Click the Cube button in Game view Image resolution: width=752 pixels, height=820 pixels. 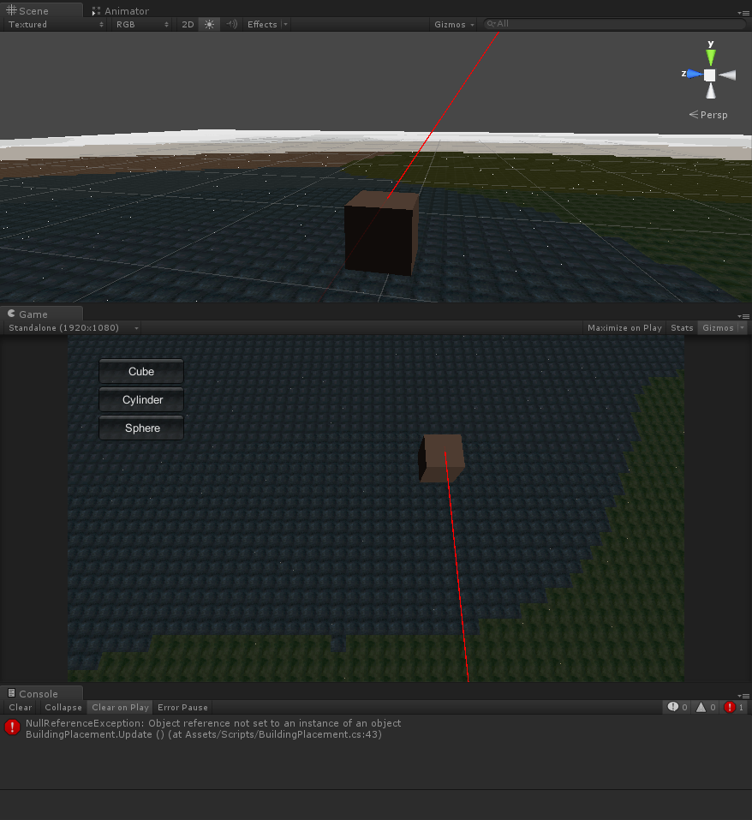(x=140, y=371)
